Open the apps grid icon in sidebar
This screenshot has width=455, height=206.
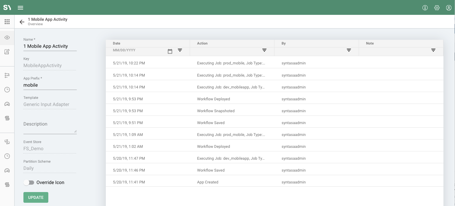pos(7,22)
